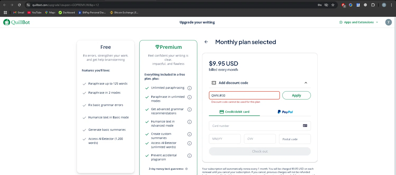Open the Bitcoin Exchange bookmark
Image resolution: width=396 pixels, height=175 pixels.
(124, 12)
